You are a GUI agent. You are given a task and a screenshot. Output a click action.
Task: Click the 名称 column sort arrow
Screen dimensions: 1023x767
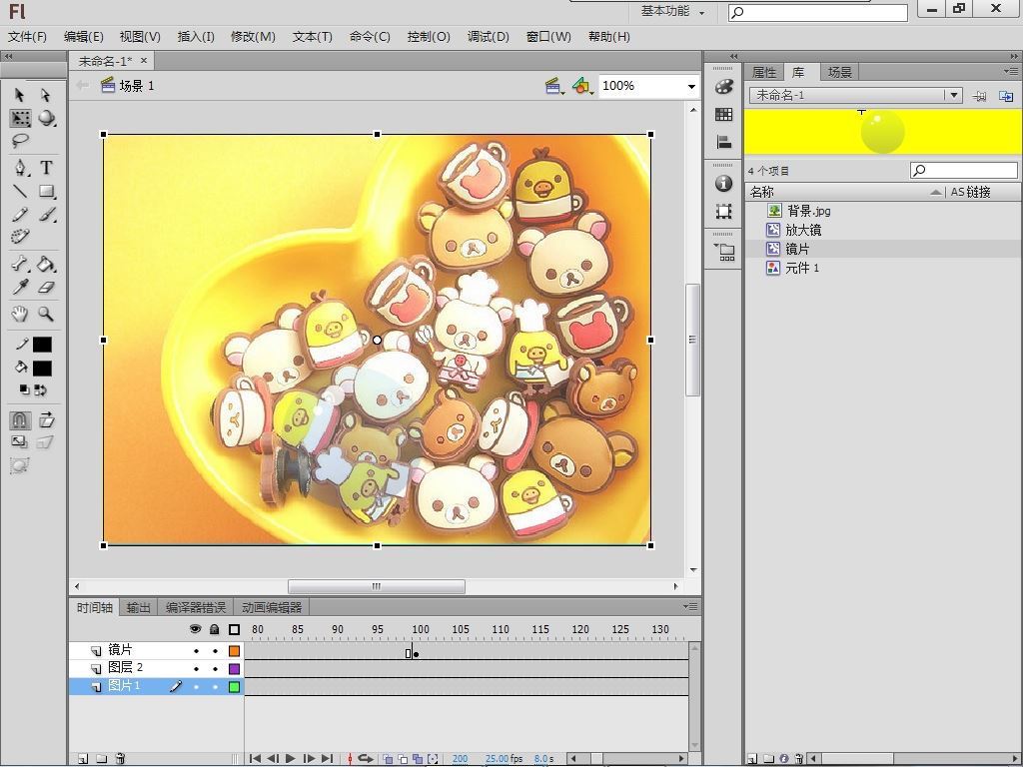tap(935, 192)
